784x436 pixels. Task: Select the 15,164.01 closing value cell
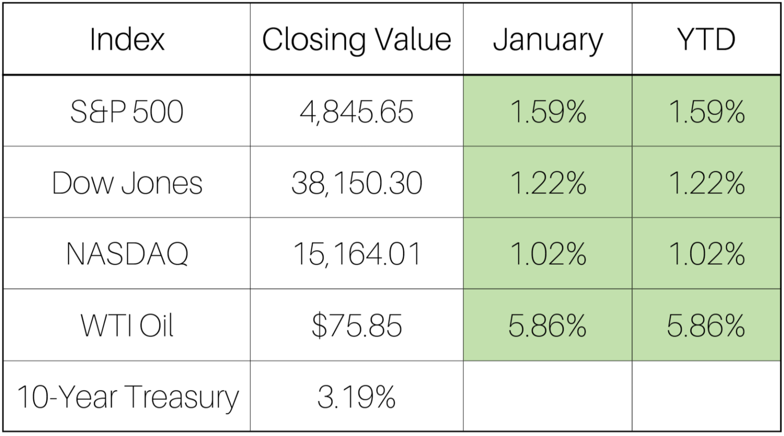(x=356, y=254)
